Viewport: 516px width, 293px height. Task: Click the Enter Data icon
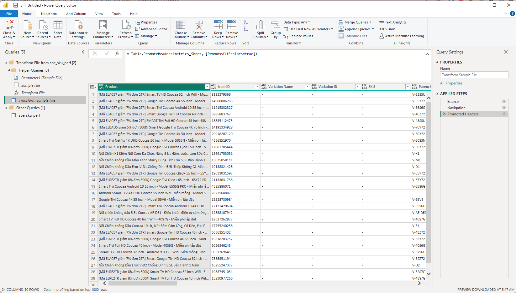pos(58,25)
